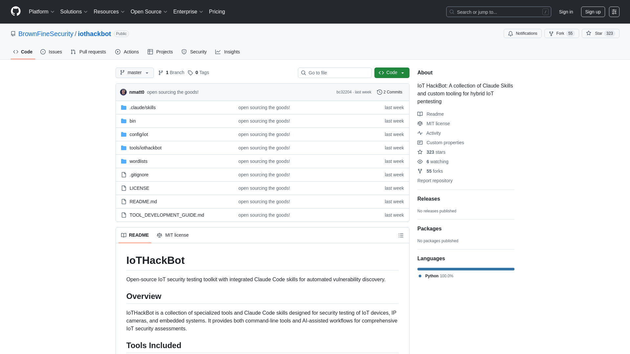Expand the Resources menu

point(109,11)
